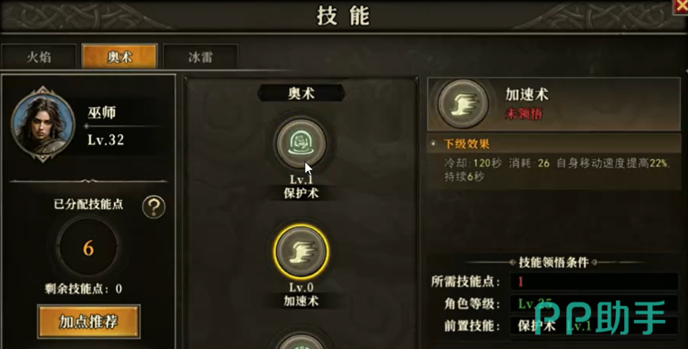Click the allocated skill points circle showing 6
This screenshot has width=688, height=349.
coord(88,248)
